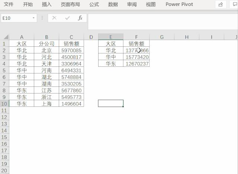The height and width of the screenshot is (174, 238).
Task: Switch to the 页面布局 tab
Action: pos(70,4)
